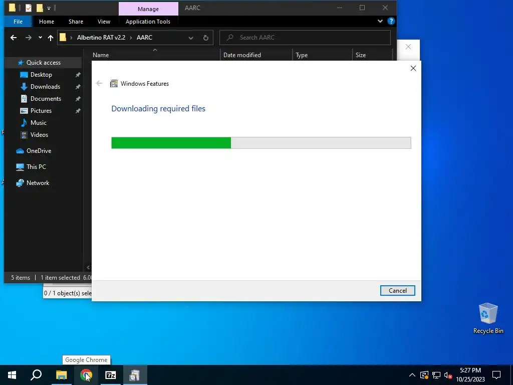Click Properties icon in quick access toolbar

click(x=29, y=8)
